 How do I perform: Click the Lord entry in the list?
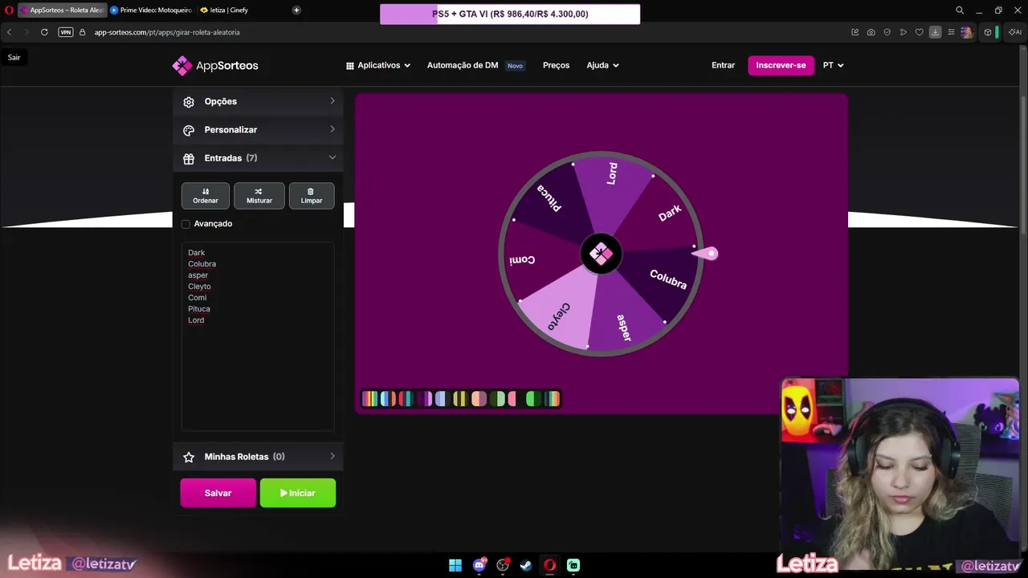click(x=196, y=320)
